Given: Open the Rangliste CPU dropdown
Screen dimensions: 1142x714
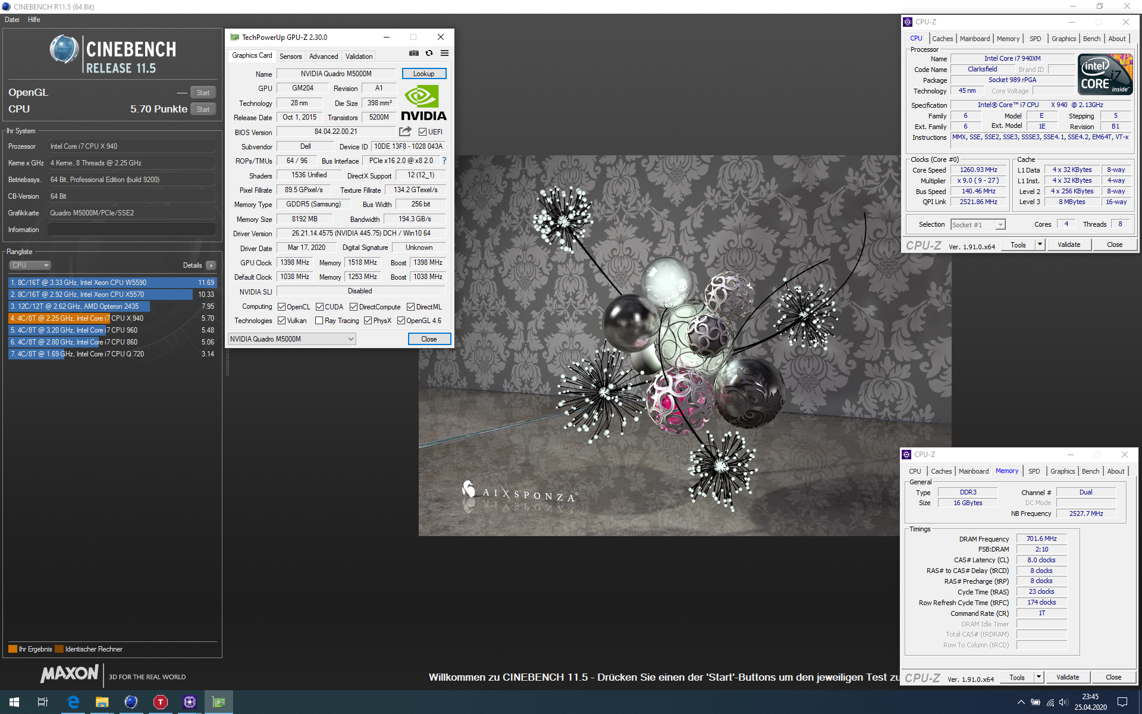Looking at the screenshot, I should click(30, 265).
